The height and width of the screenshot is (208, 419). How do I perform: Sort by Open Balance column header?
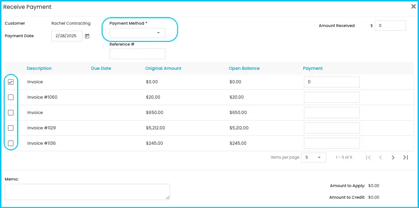[x=244, y=68]
